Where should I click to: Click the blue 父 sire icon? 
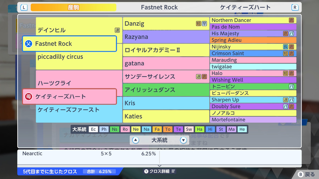click(28, 44)
